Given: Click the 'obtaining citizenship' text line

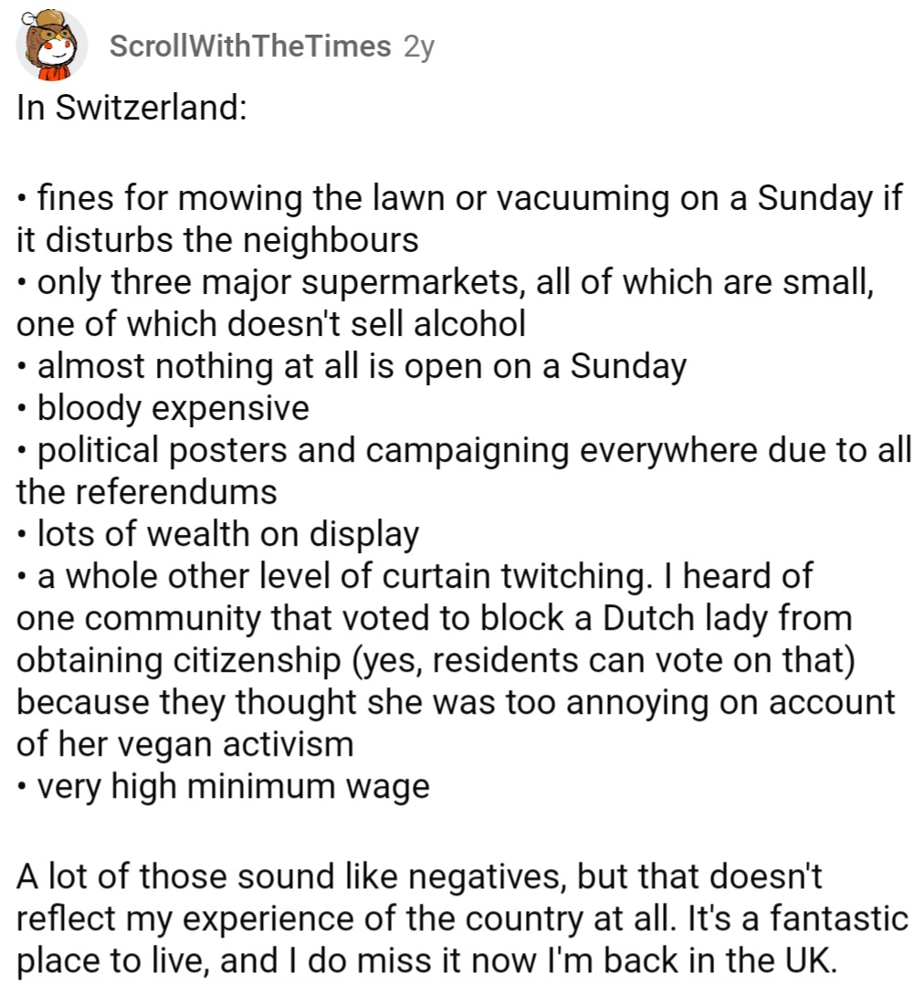Looking at the screenshot, I should tap(436, 661).
